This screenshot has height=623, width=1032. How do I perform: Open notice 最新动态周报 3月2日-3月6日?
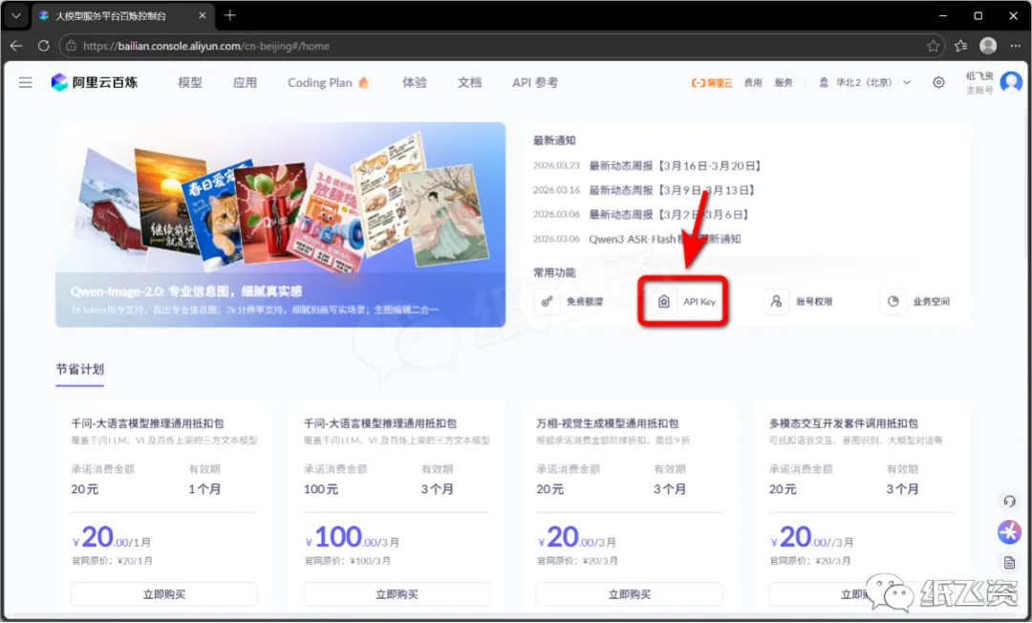(669, 214)
